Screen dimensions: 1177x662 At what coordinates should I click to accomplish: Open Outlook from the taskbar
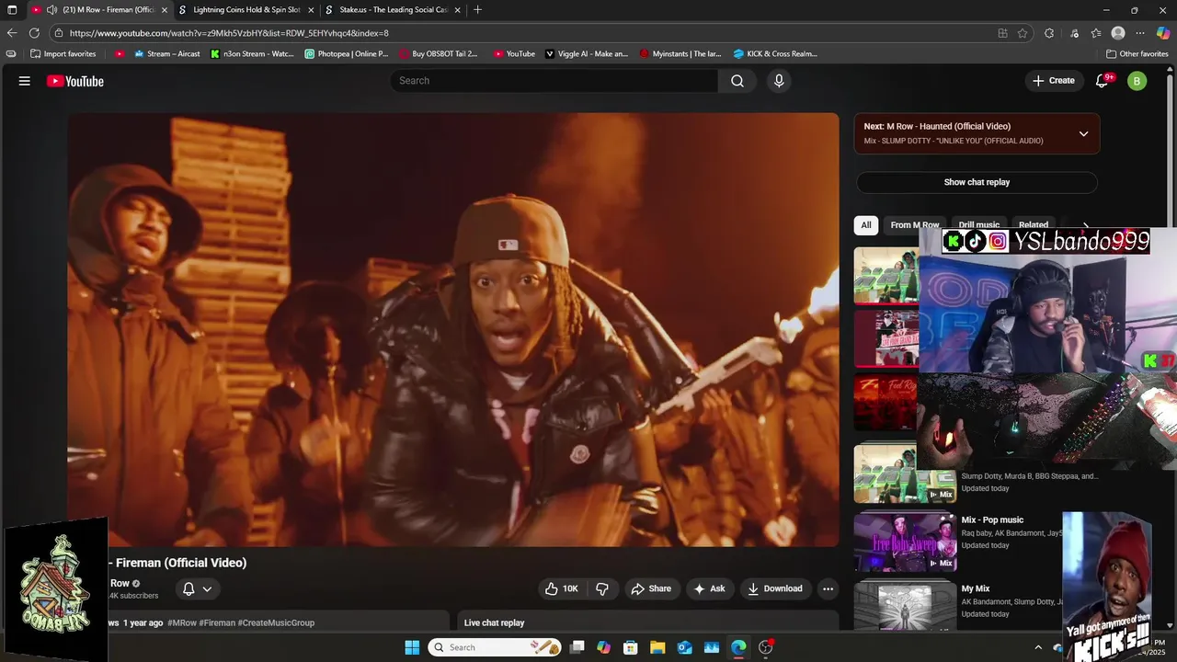[684, 647]
